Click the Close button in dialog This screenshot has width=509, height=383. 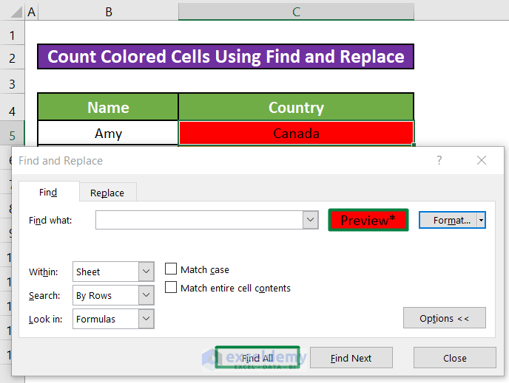coord(454,358)
